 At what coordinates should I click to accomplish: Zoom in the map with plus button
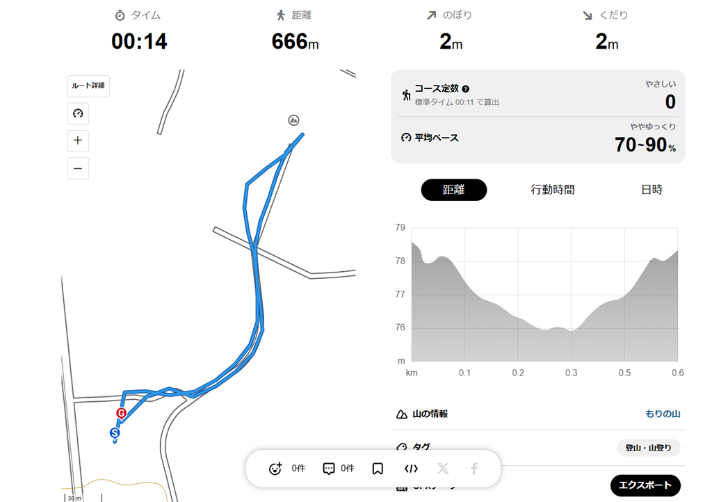[78, 140]
